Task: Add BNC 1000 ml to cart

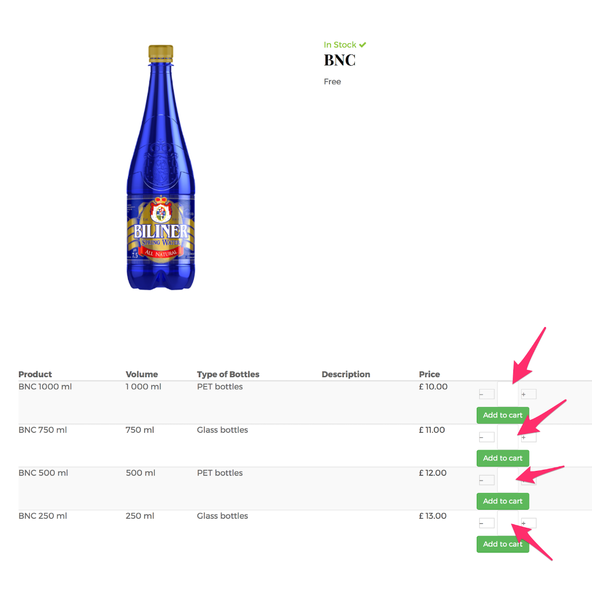Action: click(x=503, y=415)
